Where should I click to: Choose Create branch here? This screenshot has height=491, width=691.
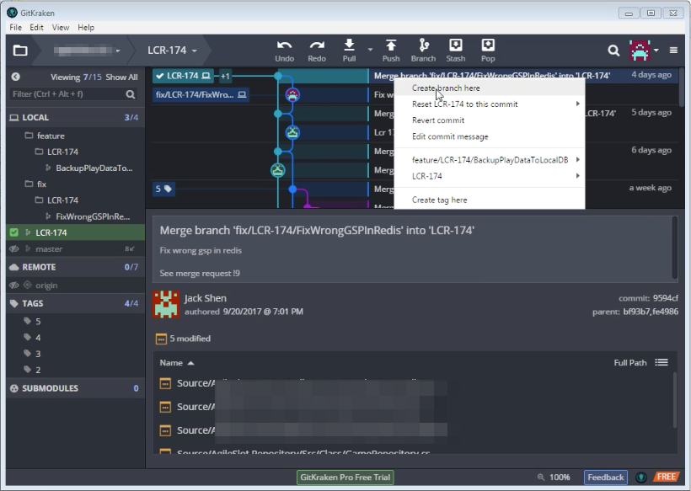coord(489,88)
